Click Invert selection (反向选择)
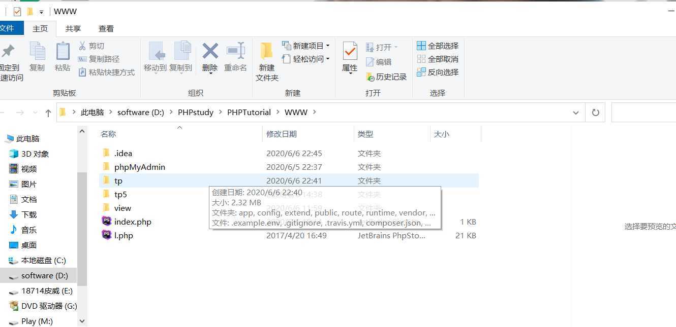Screen dimensions: 676x327 point(438,72)
